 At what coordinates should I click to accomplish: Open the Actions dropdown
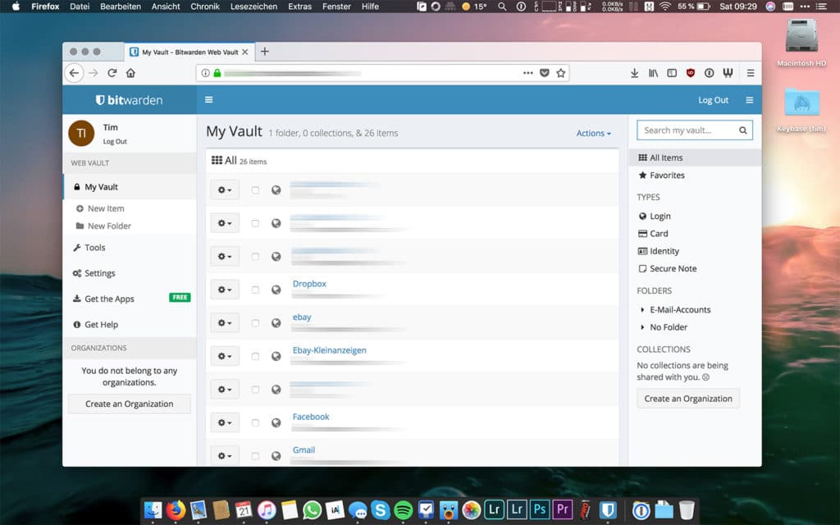click(x=594, y=134)
